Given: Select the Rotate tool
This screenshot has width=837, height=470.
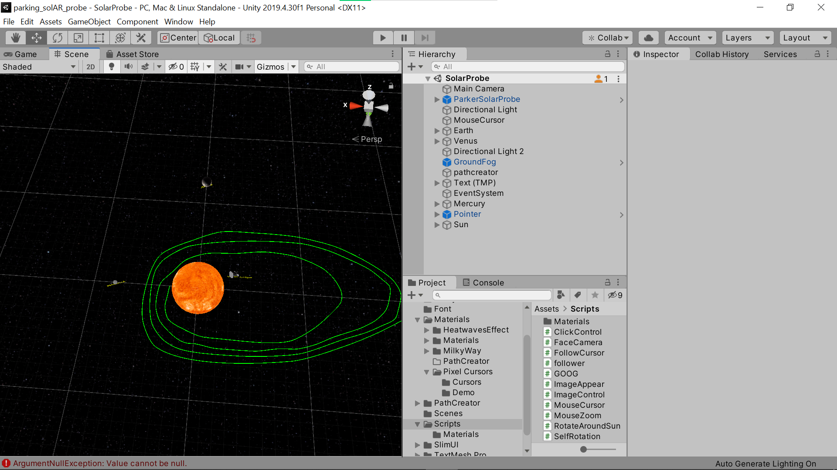Looking at the screenshot, I should coord(58,38).
